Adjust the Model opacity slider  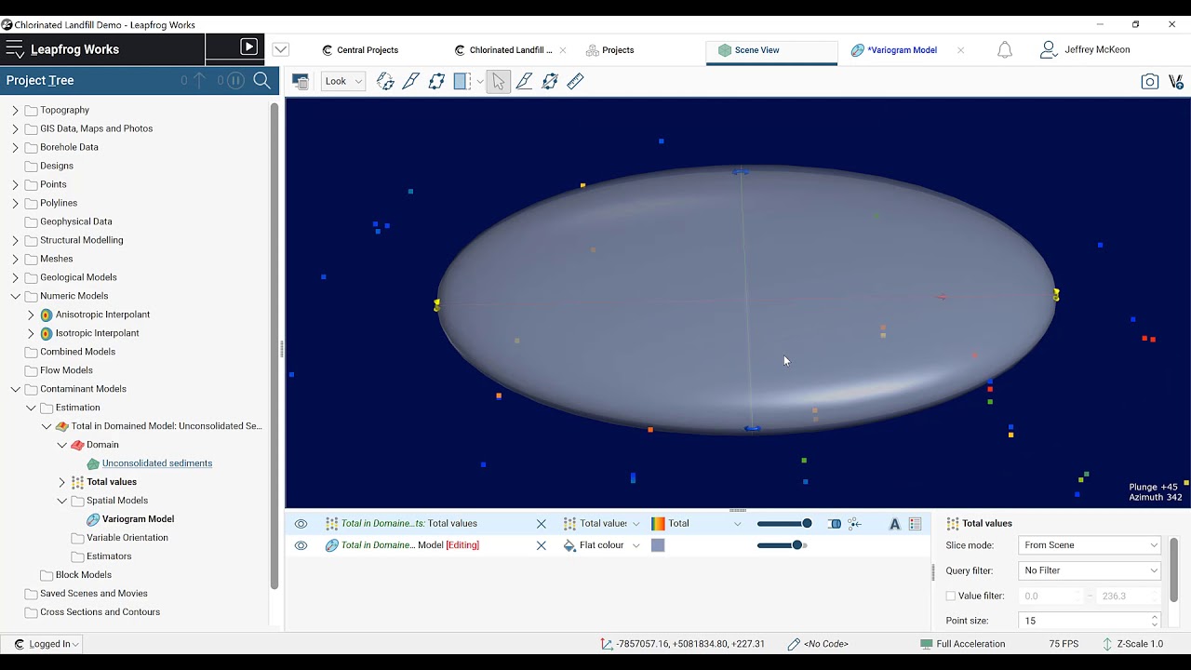tap(783, 545)
